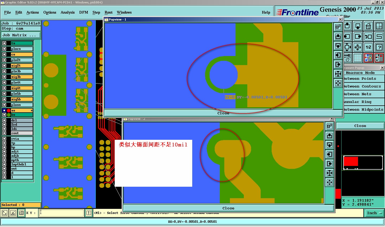Toggle visibility box of sig4t layer

pos(4,88)
